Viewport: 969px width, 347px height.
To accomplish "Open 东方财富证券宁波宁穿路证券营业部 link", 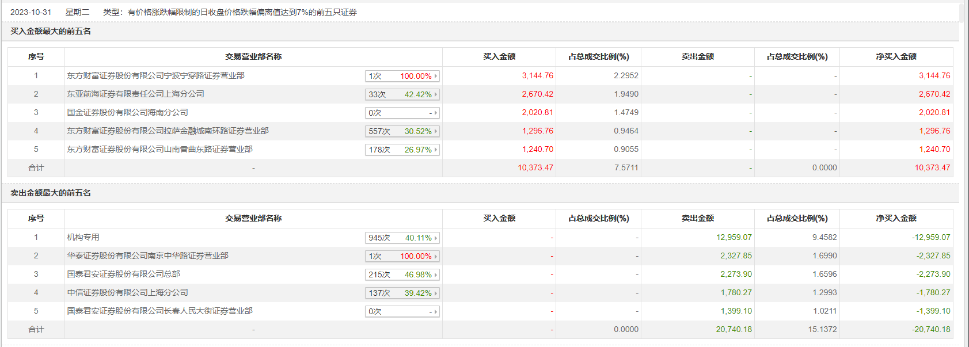I will [x=155, y=75].
